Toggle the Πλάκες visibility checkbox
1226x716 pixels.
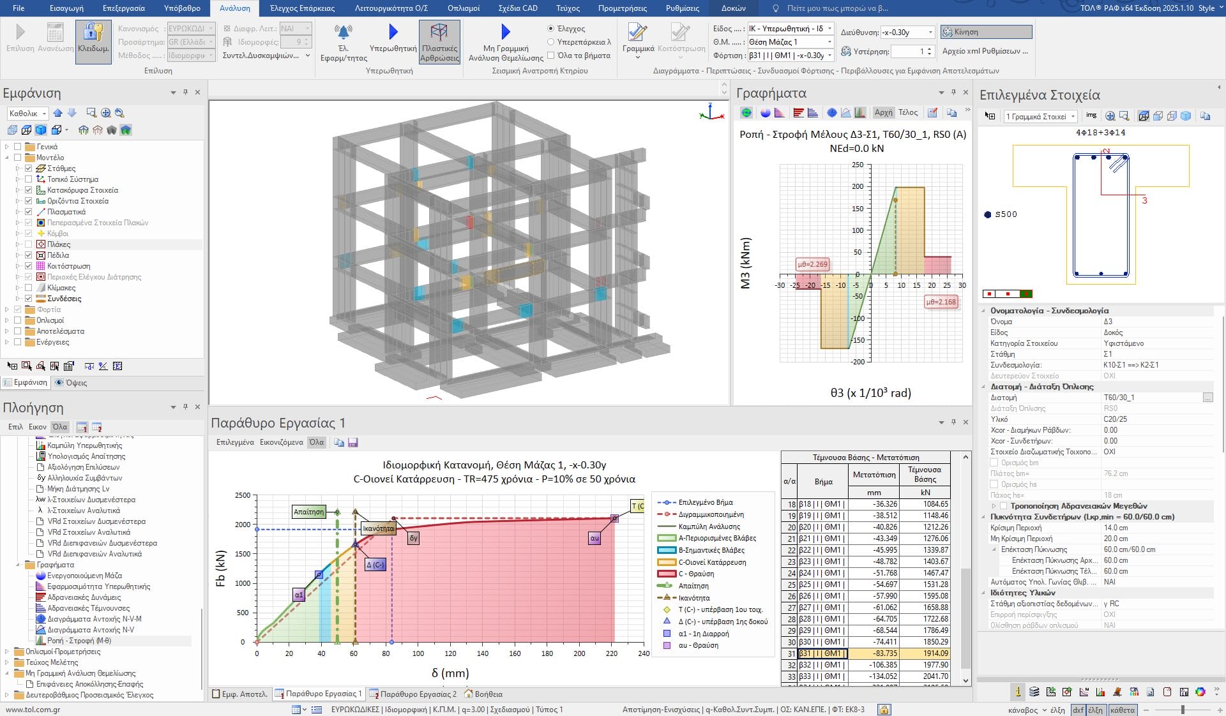pyautogui.click(x=29, y=244)
